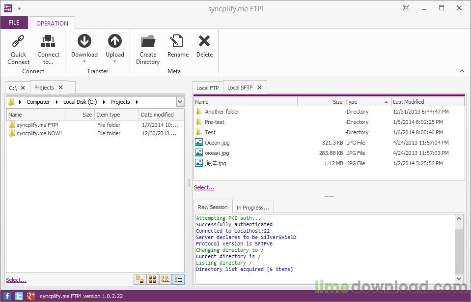
Task: Create a new directory on the server
Action: (148, 49)
